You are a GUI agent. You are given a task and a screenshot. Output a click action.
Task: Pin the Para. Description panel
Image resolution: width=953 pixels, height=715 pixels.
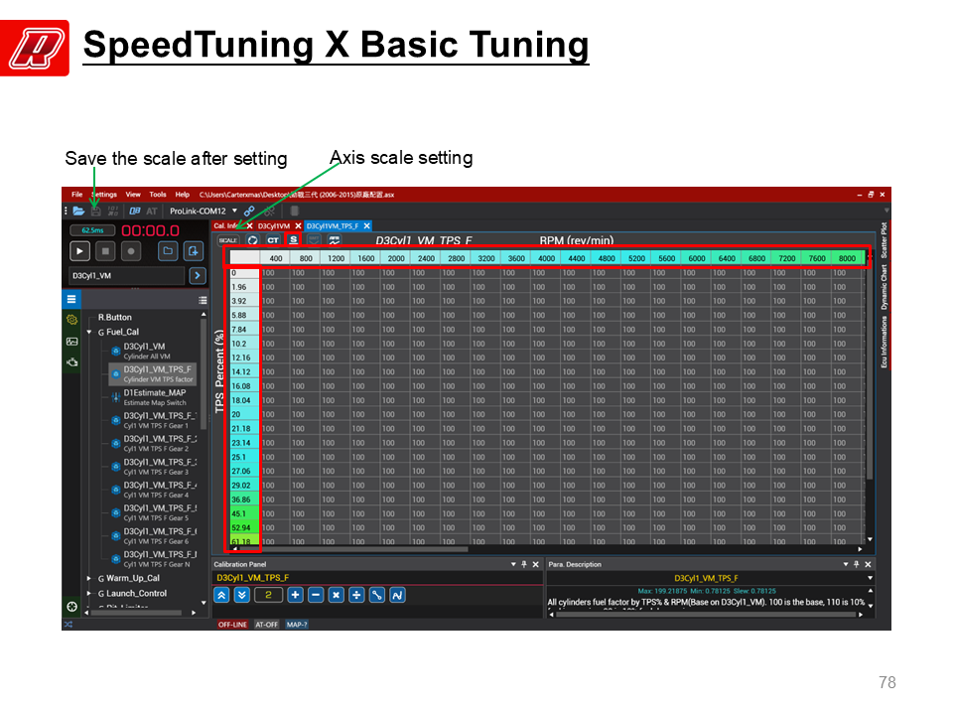(857, 564)
